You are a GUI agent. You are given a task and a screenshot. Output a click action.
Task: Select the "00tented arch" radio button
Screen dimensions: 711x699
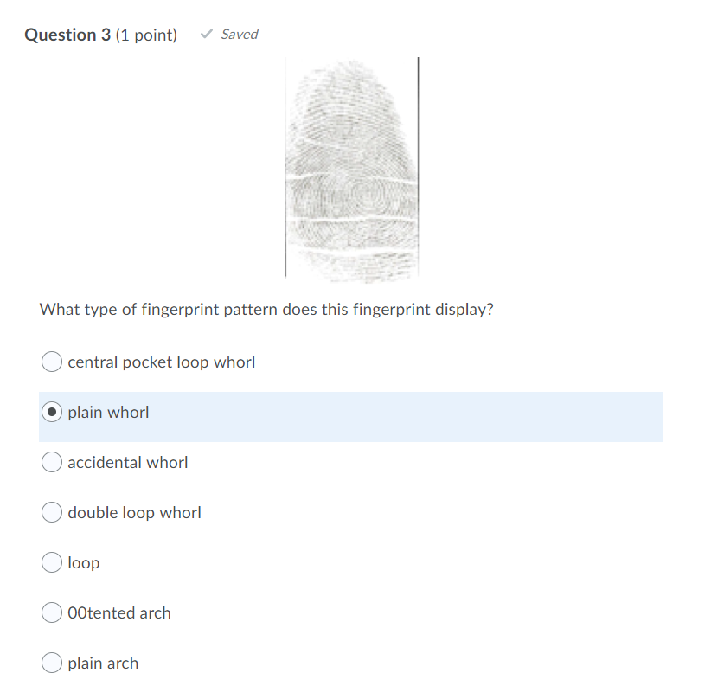tap(51, 612)
